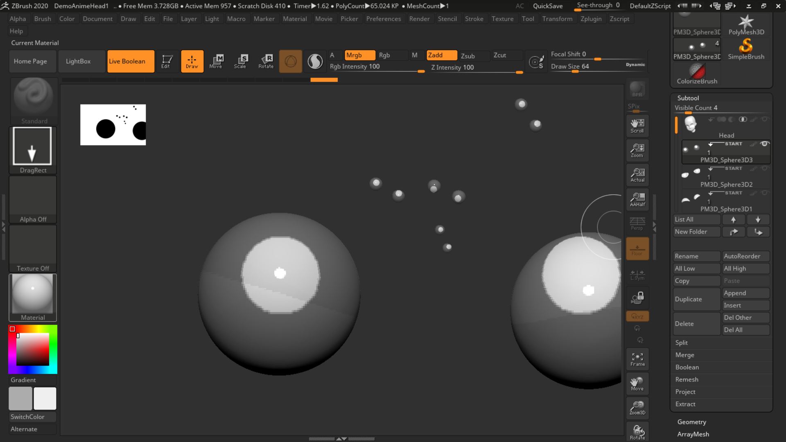Toggle visibility eye of PM3D_Sphere3D3

click(x=764, y=144)
